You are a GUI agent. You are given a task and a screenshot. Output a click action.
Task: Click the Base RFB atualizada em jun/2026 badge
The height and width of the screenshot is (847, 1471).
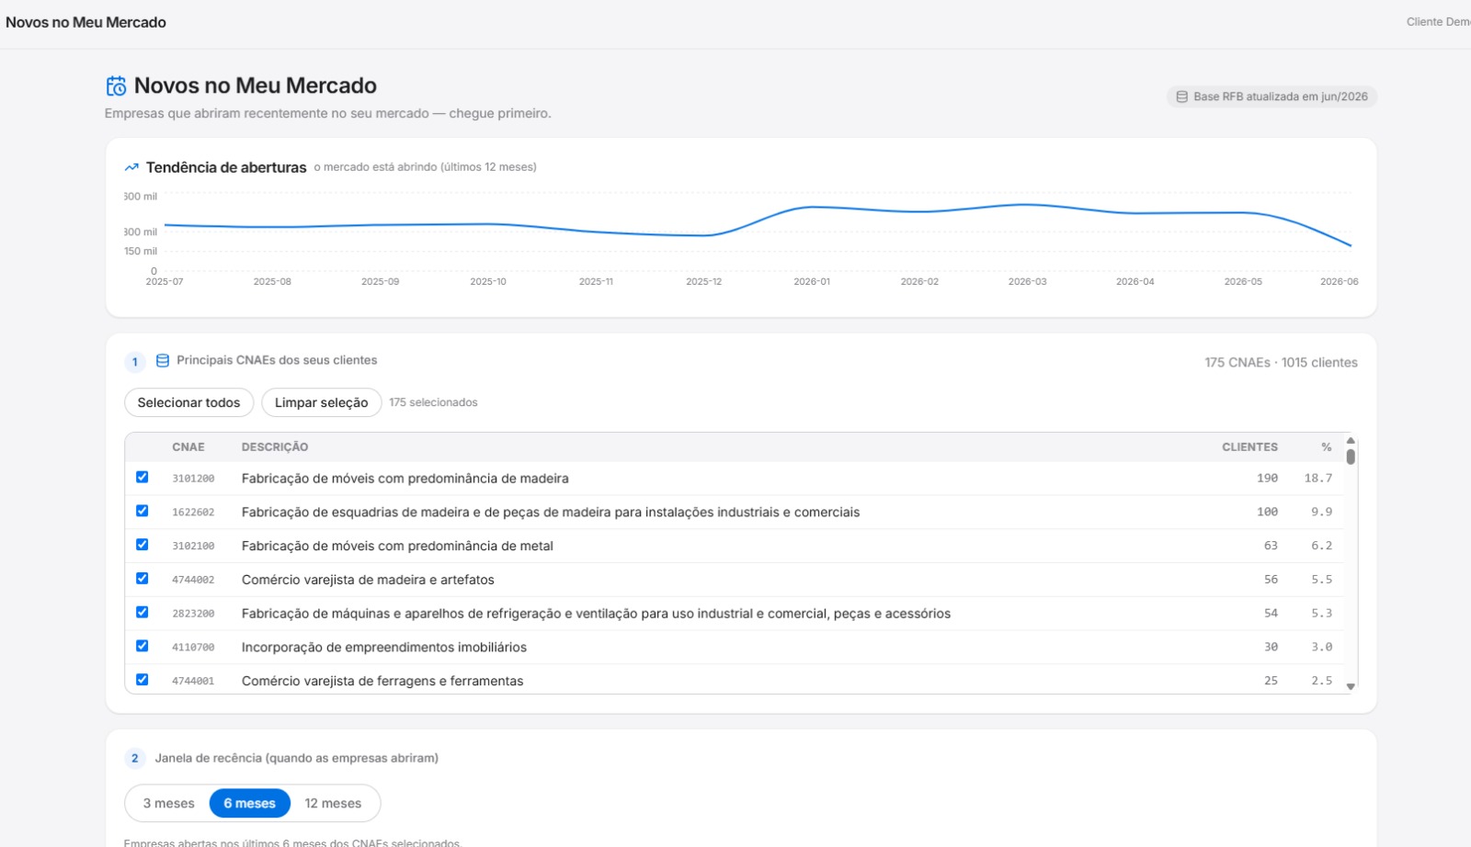point(1271,96)
